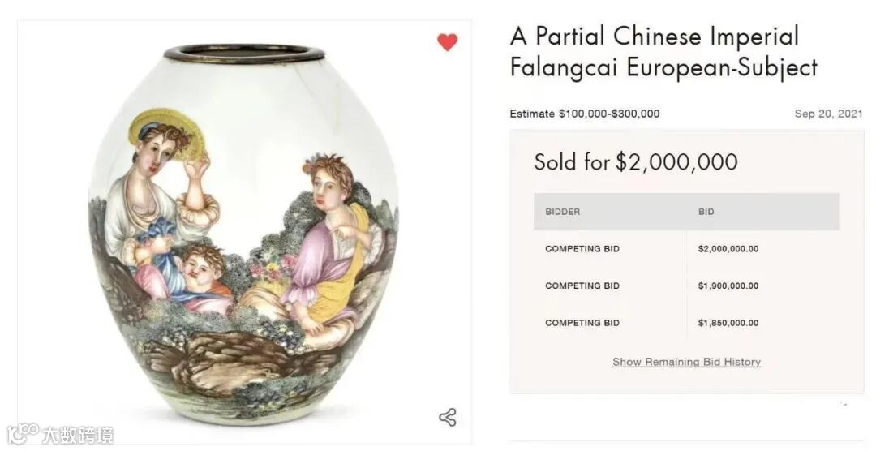The image size is (876, 451).
Task: Select the third COMPETING BID row label
Action: (582, 323)
